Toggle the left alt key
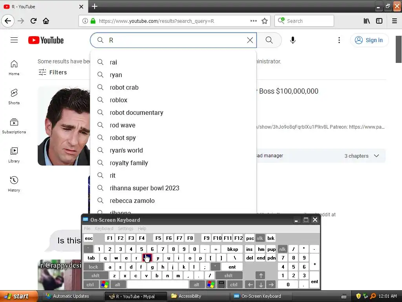 click(x=118, y=285)
